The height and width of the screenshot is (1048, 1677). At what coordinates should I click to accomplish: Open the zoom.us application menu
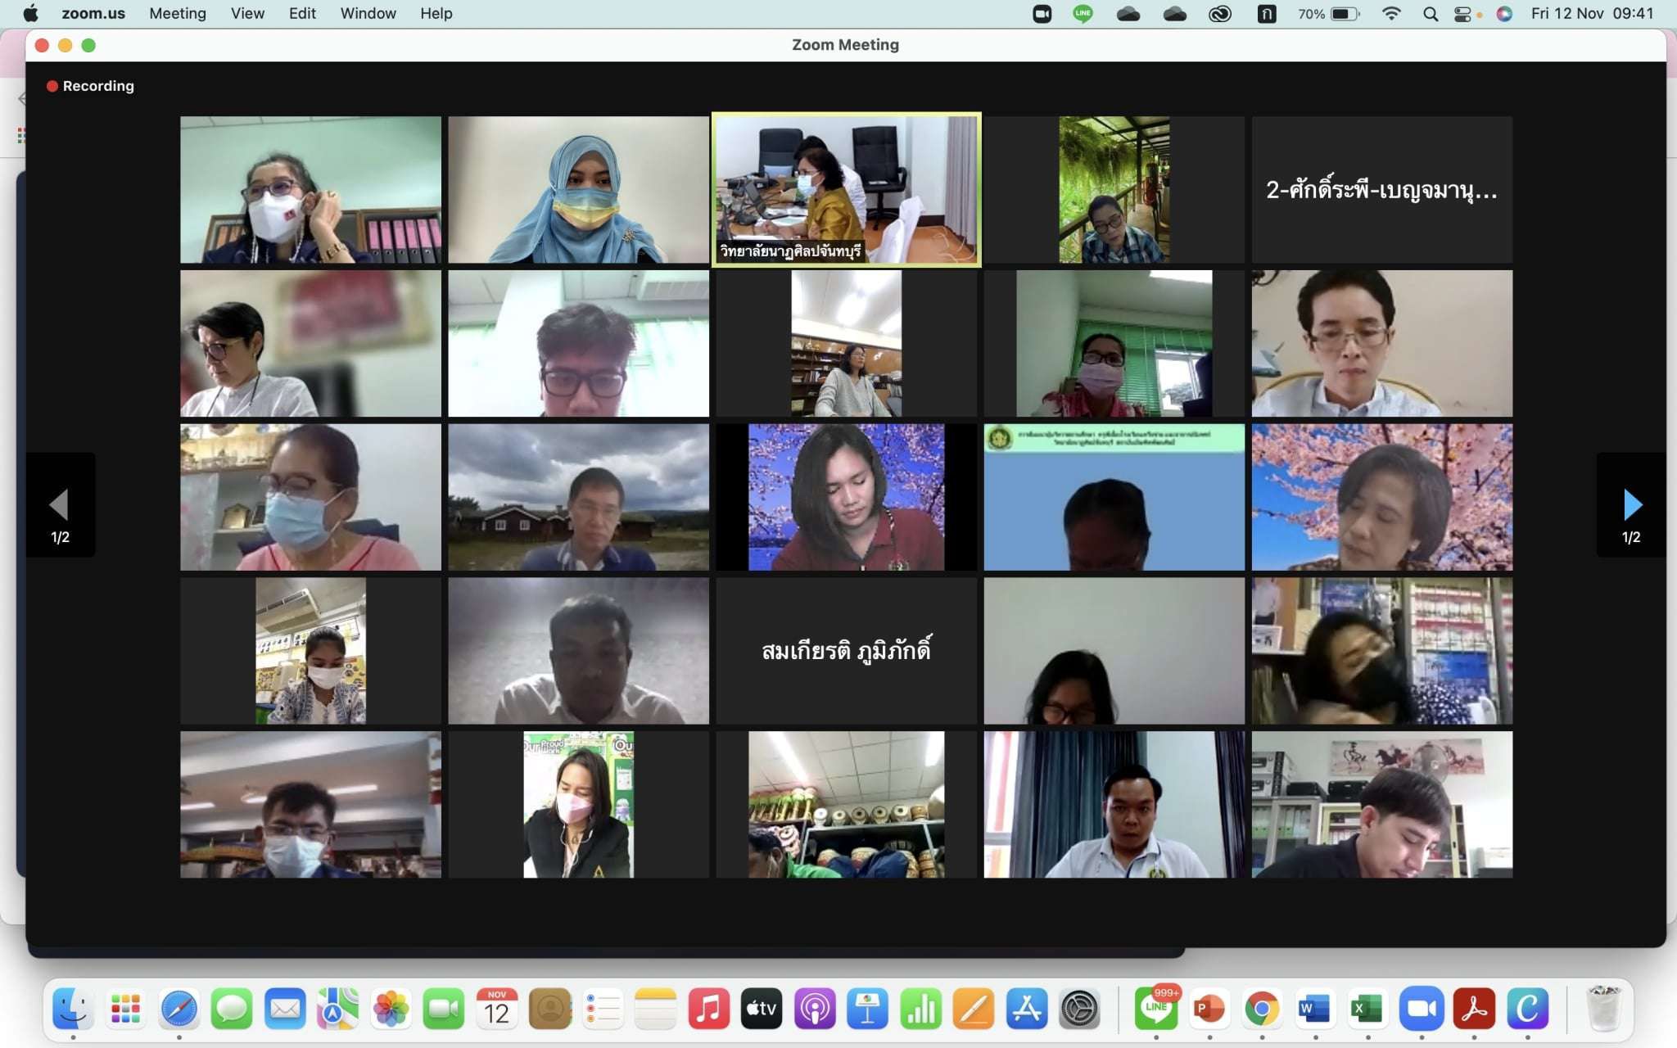93,14
